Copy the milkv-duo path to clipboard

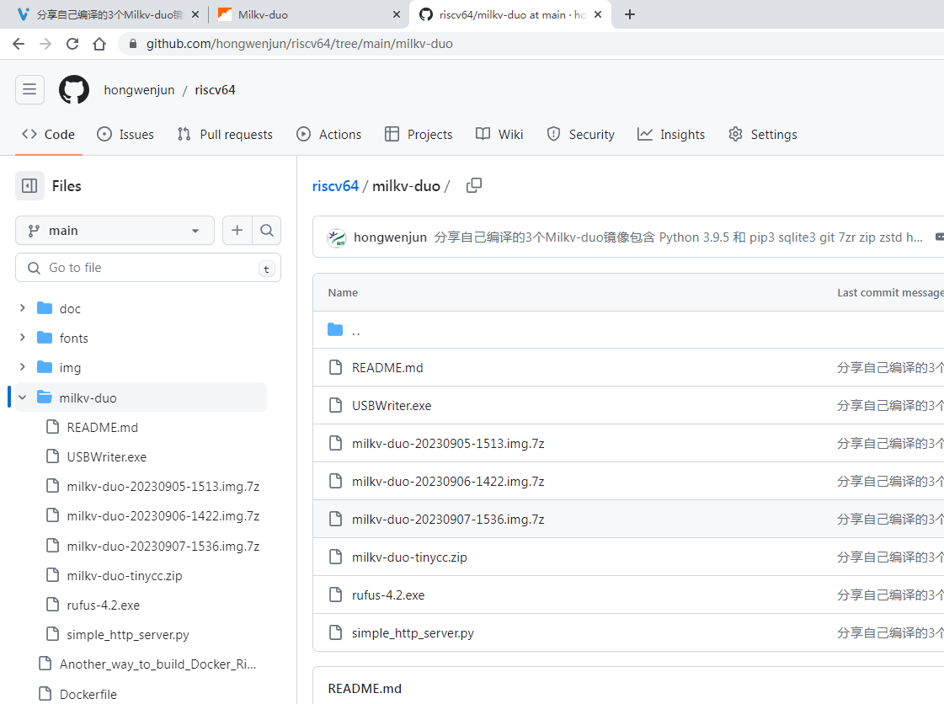474,185
